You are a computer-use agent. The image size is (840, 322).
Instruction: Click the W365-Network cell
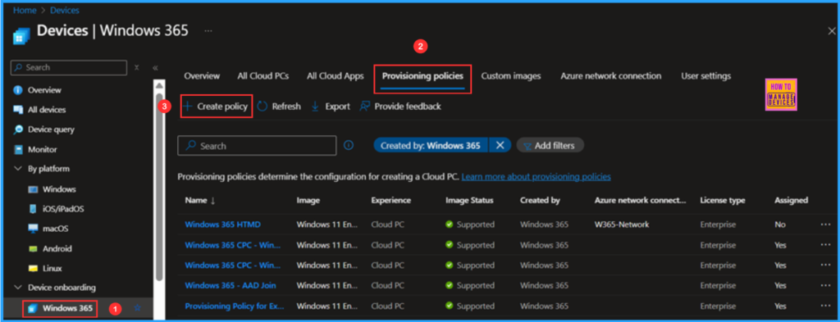[622, 224]
